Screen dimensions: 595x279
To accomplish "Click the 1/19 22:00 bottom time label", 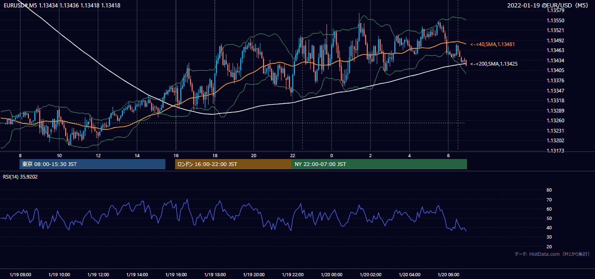I will point(292,275).
